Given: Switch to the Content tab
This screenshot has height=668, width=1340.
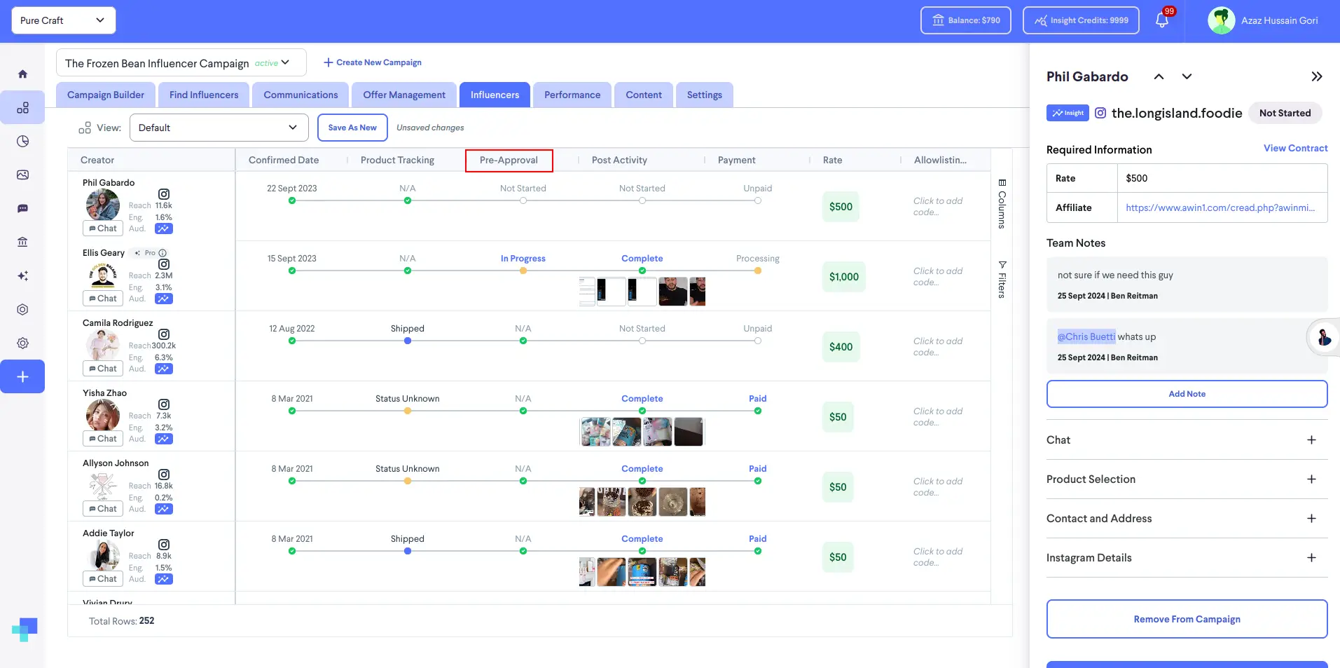Looking at the screenshot, I should [644, 95].
